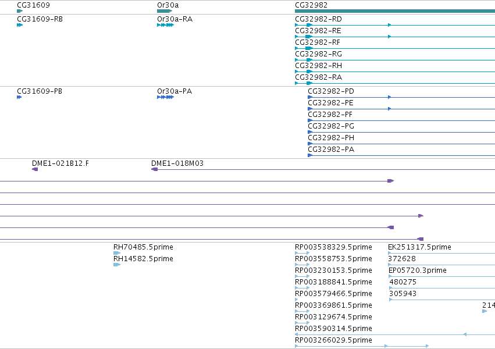This screenshot has width=495, height=349.
Task: Select EST RH70485.5prime
Action: click(143, 247)
